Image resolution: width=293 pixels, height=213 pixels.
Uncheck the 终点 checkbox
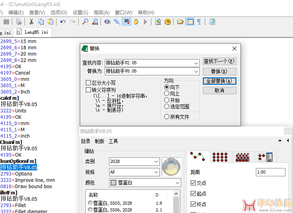coord(193,204)
